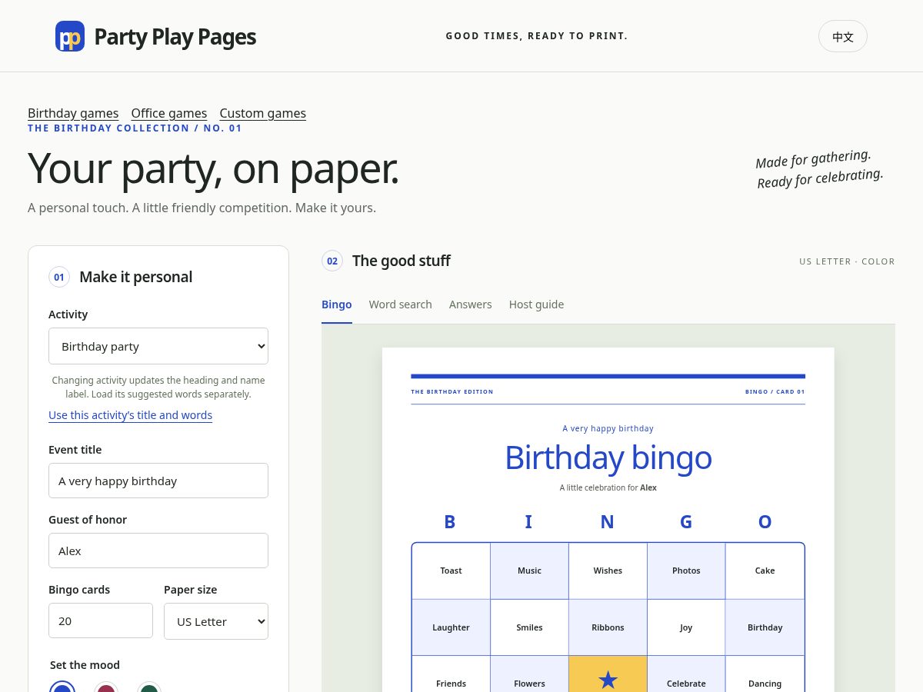Click the 'Ready for celebrating.' italic text

point(820,178)
